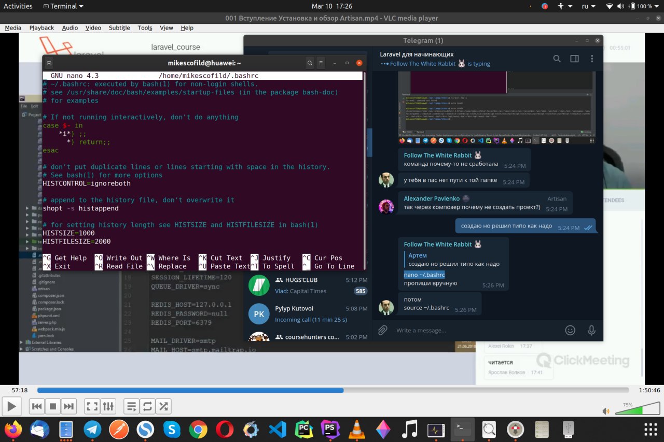Viewport: 664px width, 442px height.
Task: Toggle the VLC playlist view
Action: click(x=132, y=406)
